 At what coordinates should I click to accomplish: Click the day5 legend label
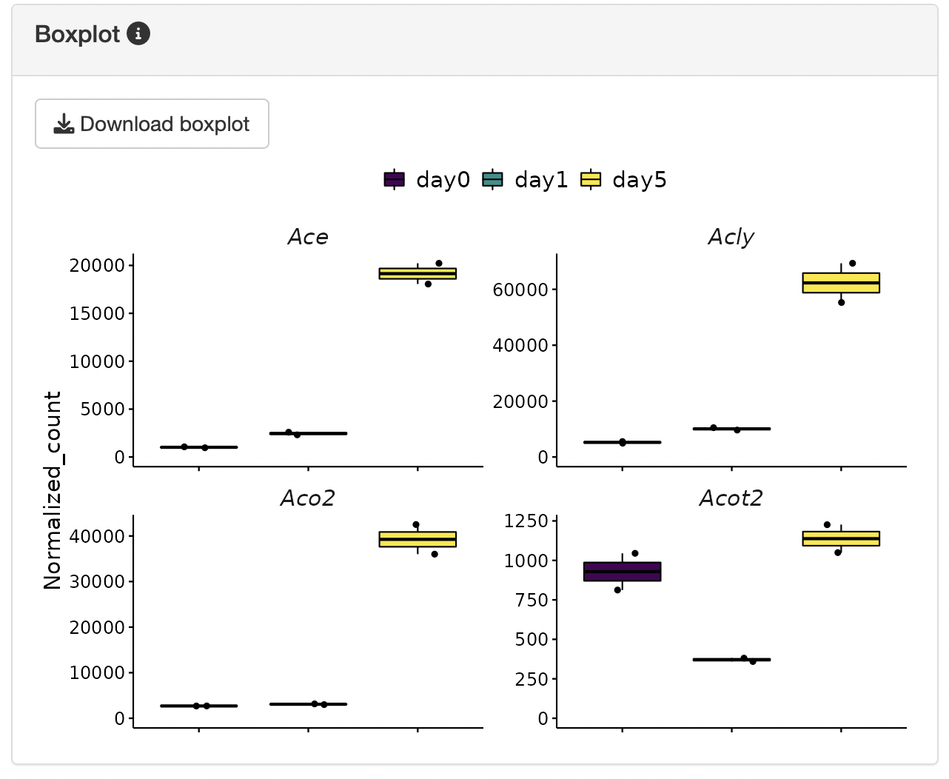pyautogui.click(x=640, y=180)
